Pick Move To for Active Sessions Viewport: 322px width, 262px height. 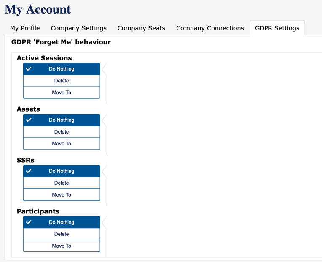pyautogui.click(x=62, y=93)
